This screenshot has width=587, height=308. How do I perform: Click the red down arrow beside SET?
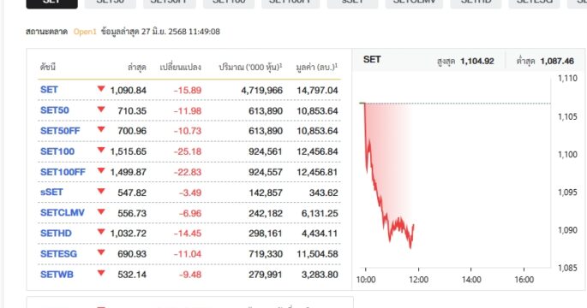click(101, 89)
